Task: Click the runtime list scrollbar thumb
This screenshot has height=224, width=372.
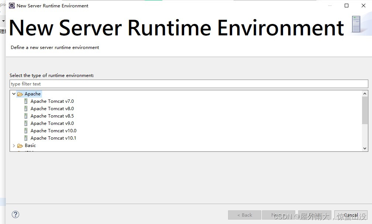Action: [x=365, y=111]
